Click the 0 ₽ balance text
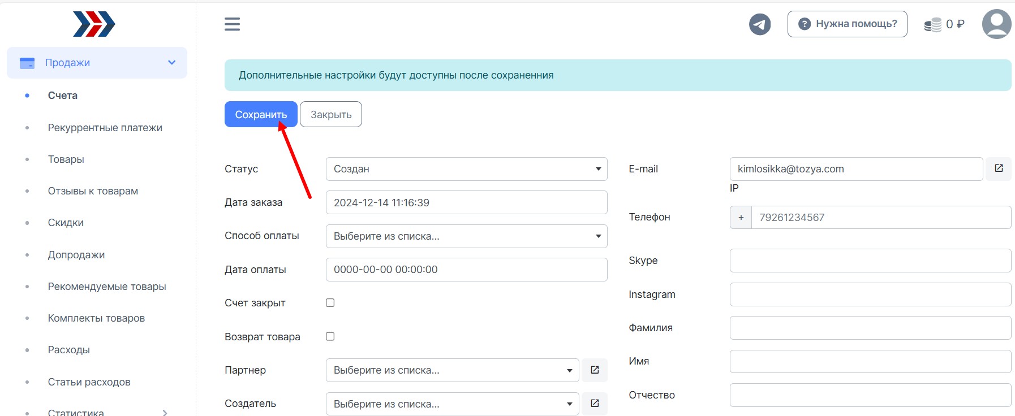Image resolution: width=1015 pixels, height=416 pixels. click(956, 24)
